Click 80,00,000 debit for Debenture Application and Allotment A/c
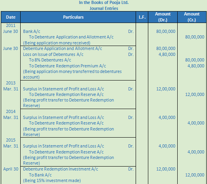 [166, 48]
